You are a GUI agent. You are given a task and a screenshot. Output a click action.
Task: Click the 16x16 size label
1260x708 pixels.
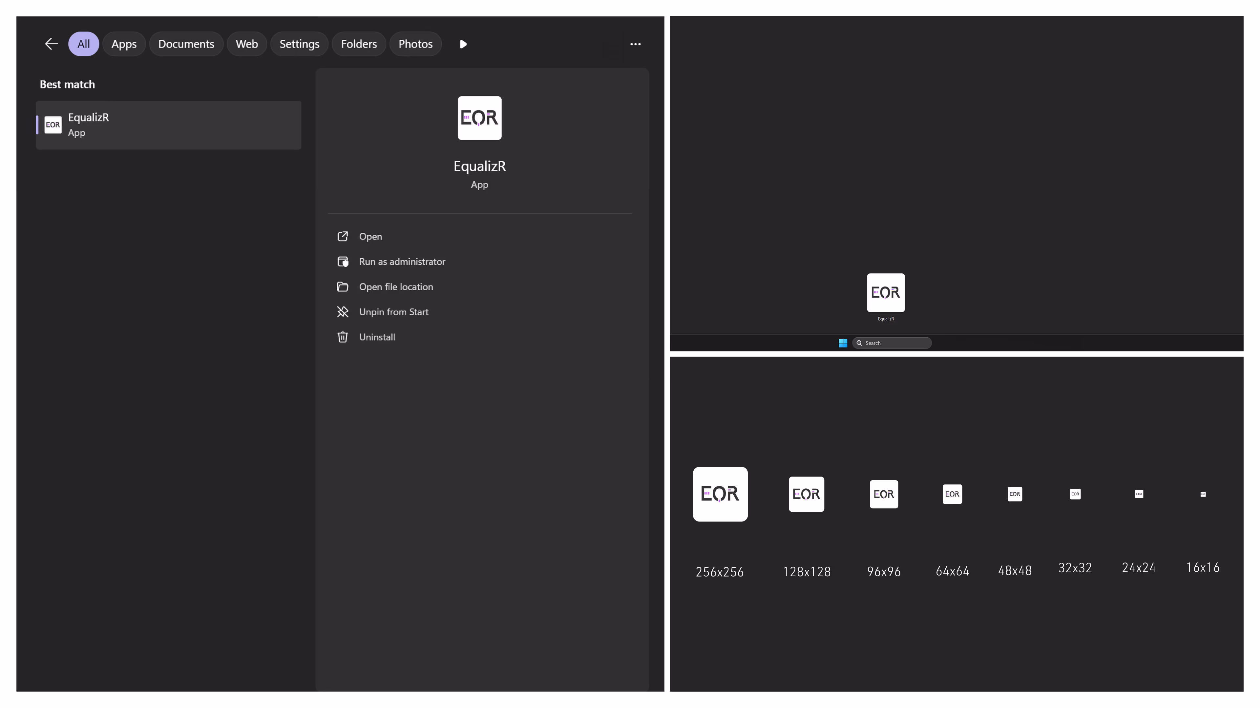pos(1203,567)
